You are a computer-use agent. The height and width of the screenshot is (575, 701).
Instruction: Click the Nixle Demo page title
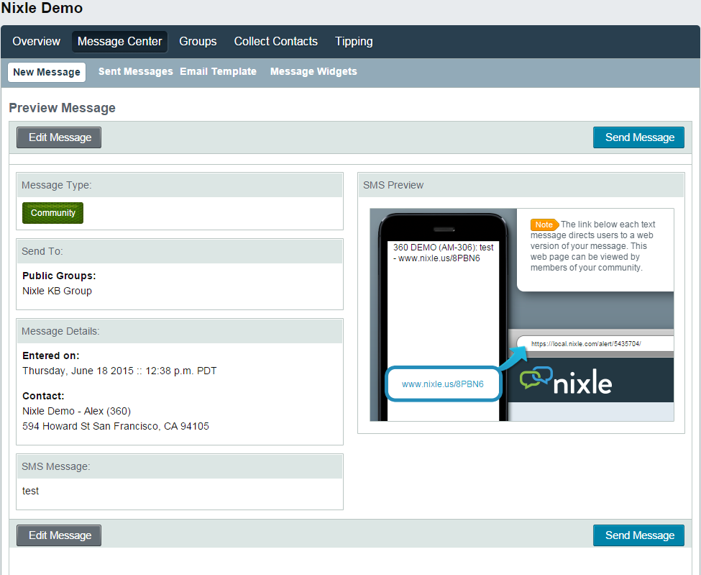point(42,8)
